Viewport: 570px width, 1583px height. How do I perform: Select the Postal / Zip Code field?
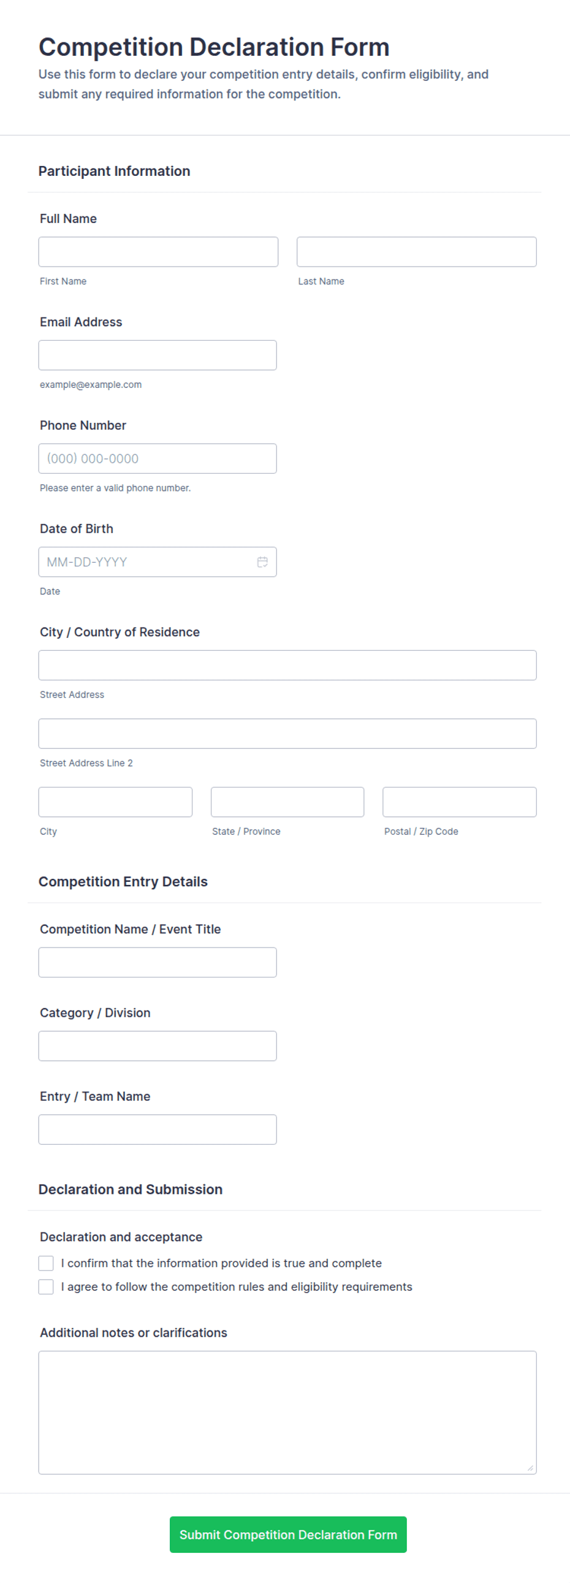[459, 802]
